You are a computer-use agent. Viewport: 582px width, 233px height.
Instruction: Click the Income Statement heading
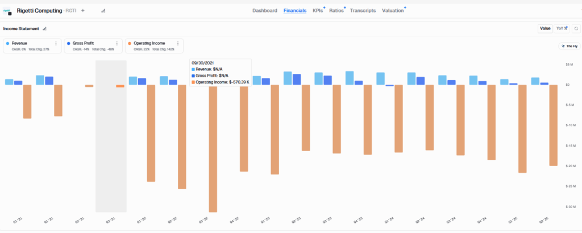coord(22,28)
